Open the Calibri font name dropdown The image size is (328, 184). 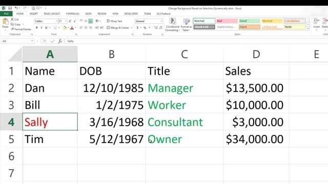pos(56,21)
